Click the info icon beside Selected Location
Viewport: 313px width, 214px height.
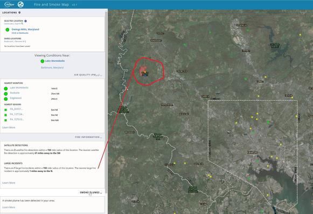[x=25, y=21]
